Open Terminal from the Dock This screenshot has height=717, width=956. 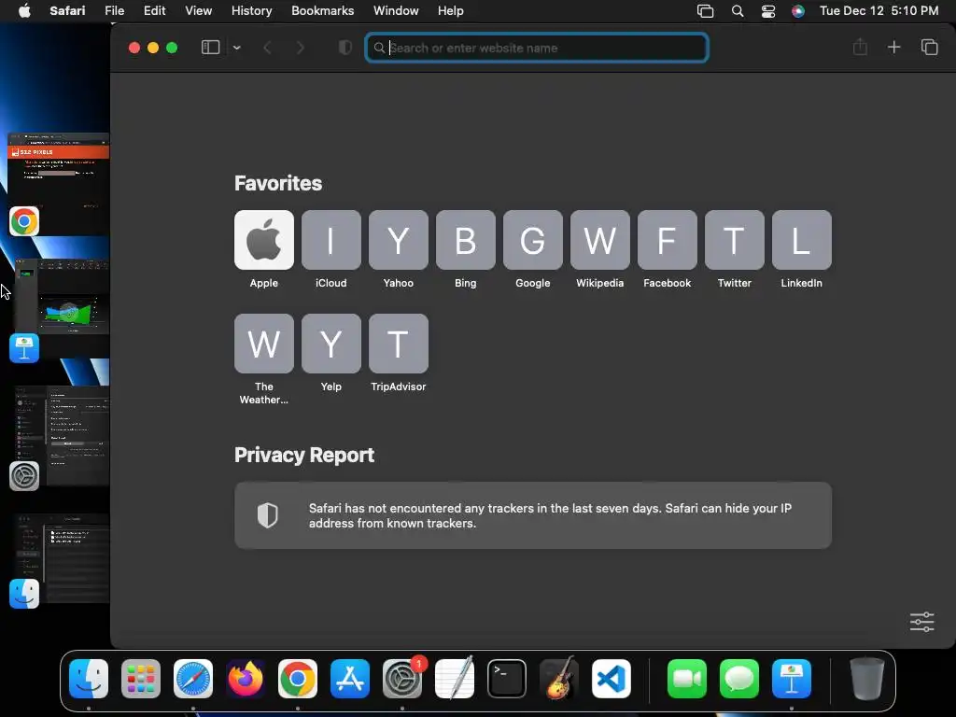coord(507,679)
